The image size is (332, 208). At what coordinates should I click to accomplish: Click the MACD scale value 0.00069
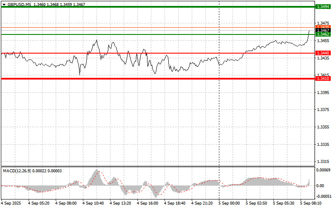[323, 170]
